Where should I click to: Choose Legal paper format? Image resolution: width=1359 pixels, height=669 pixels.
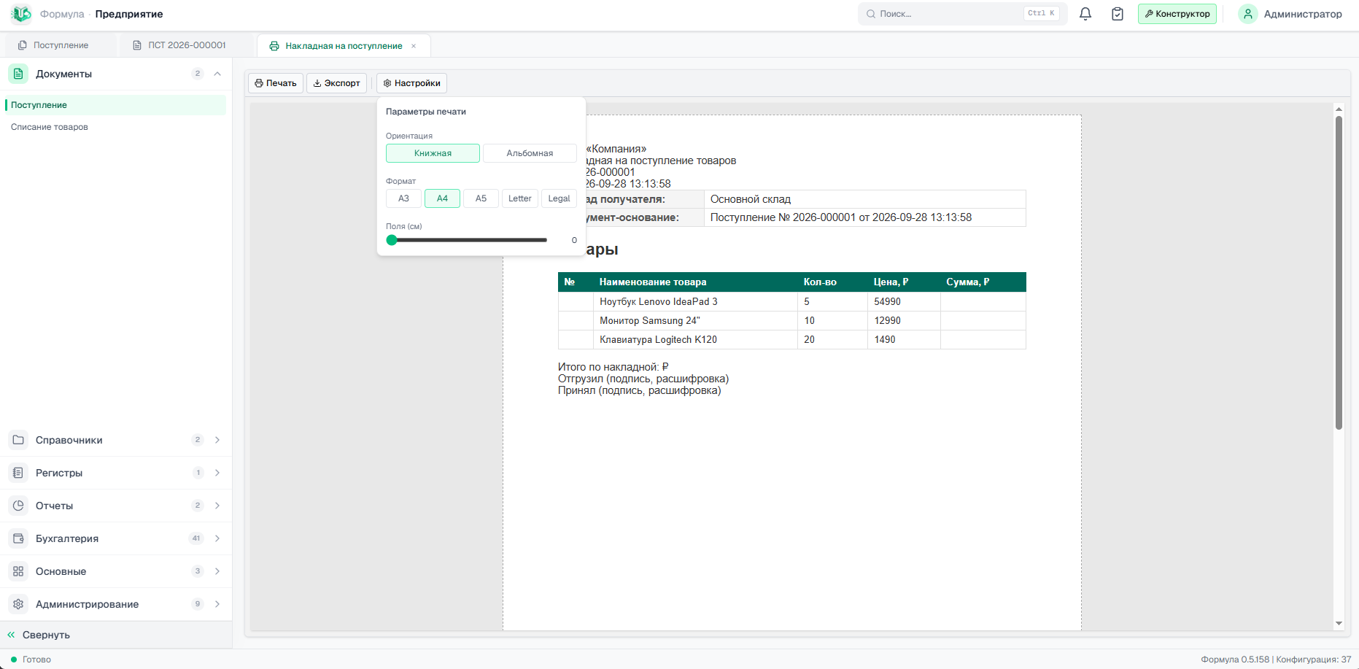(559, 198)
